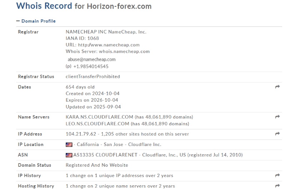Click the phone number +1.9854014545
Screen dimensions: 286x191
(x=91, y=66)
